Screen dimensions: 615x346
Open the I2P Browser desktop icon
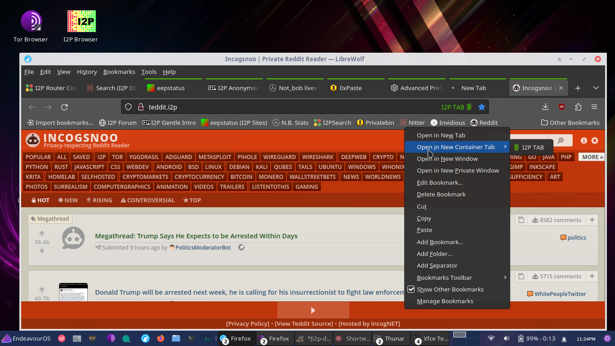81,26
